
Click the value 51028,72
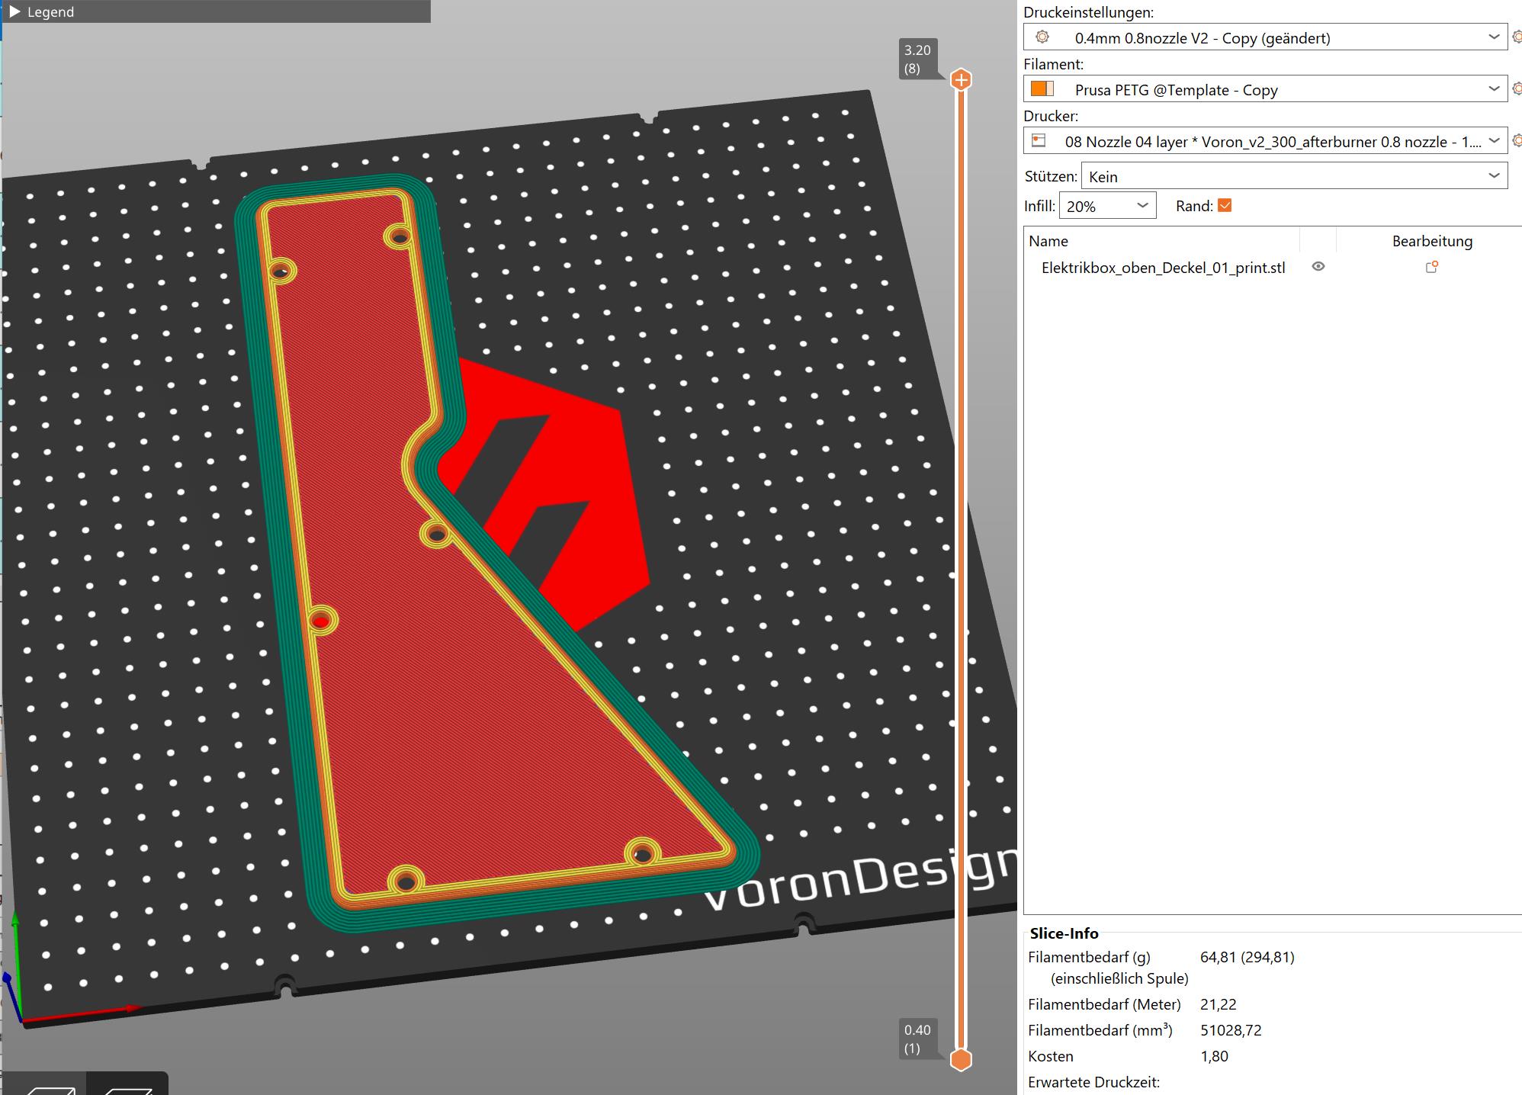(x=1231, y=1030)
